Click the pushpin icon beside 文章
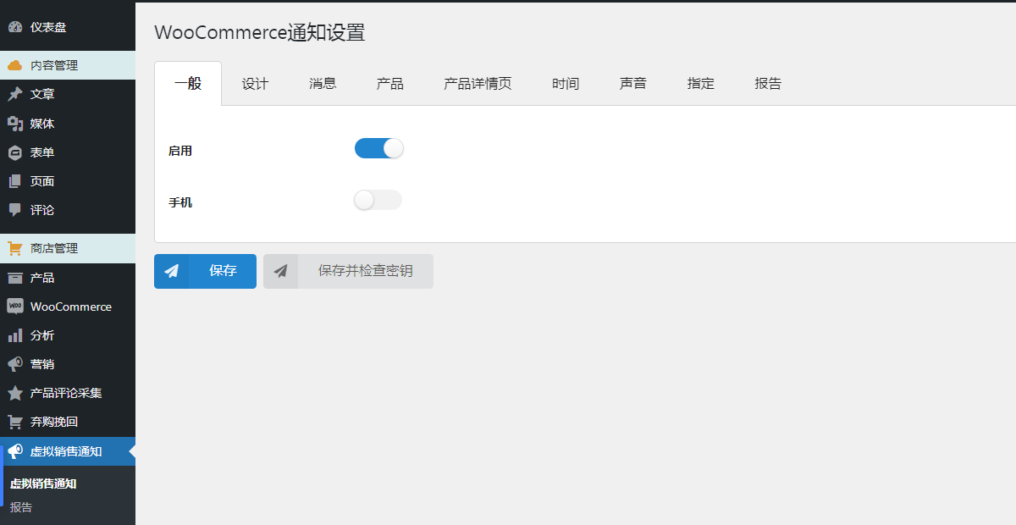1016x525 pixels. point(15,94)
